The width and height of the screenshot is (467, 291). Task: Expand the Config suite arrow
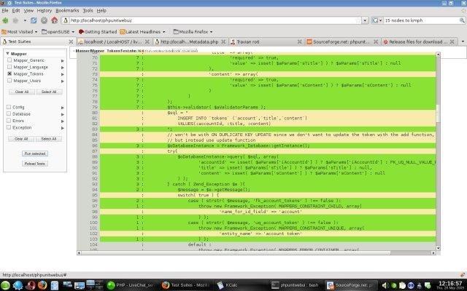coord(63,108)
